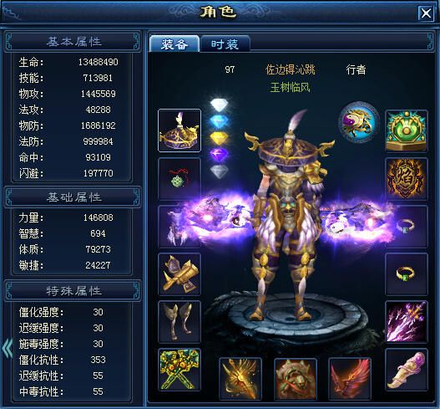Click the ivory horn item slot
Viewport: 440px width, 409px height.
coord(407,370)
